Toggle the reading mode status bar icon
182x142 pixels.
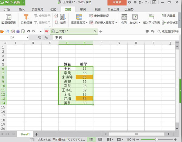click(x=109, y=140)
